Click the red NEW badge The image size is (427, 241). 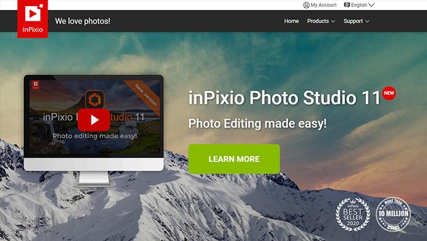tap(389, 93)
